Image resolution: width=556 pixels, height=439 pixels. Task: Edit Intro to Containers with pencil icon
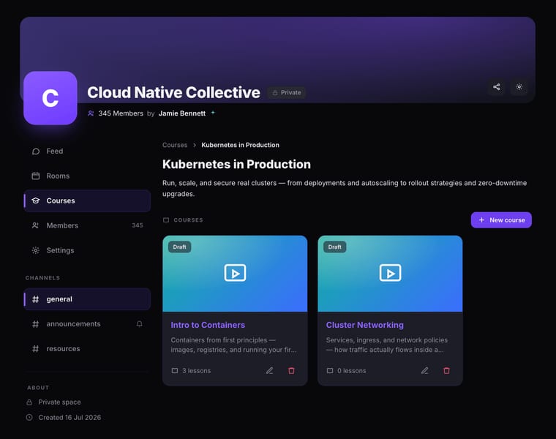[x=270, y=370]
